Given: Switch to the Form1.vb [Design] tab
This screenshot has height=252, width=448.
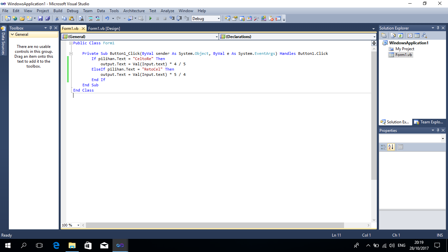Looking at the screenshot, I should (105, 29).
